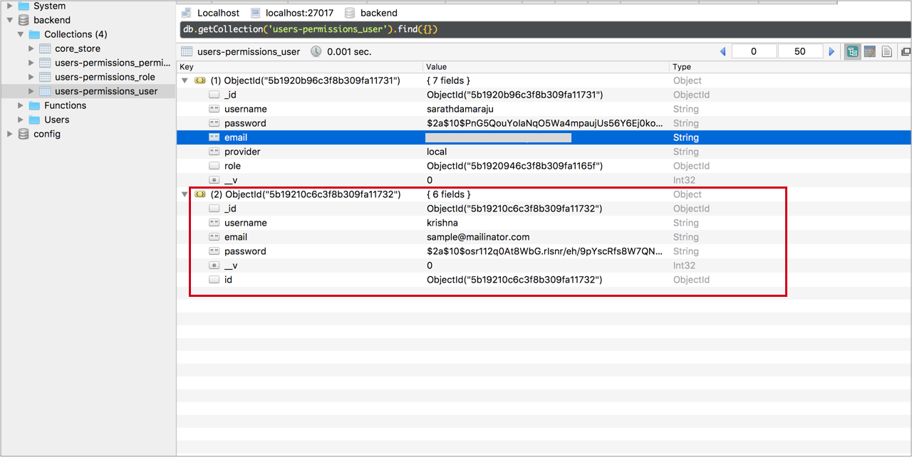Click the backend database icon in breadcrumb
This screenshot has width=912, height=457.
click(x=349, y=12)
